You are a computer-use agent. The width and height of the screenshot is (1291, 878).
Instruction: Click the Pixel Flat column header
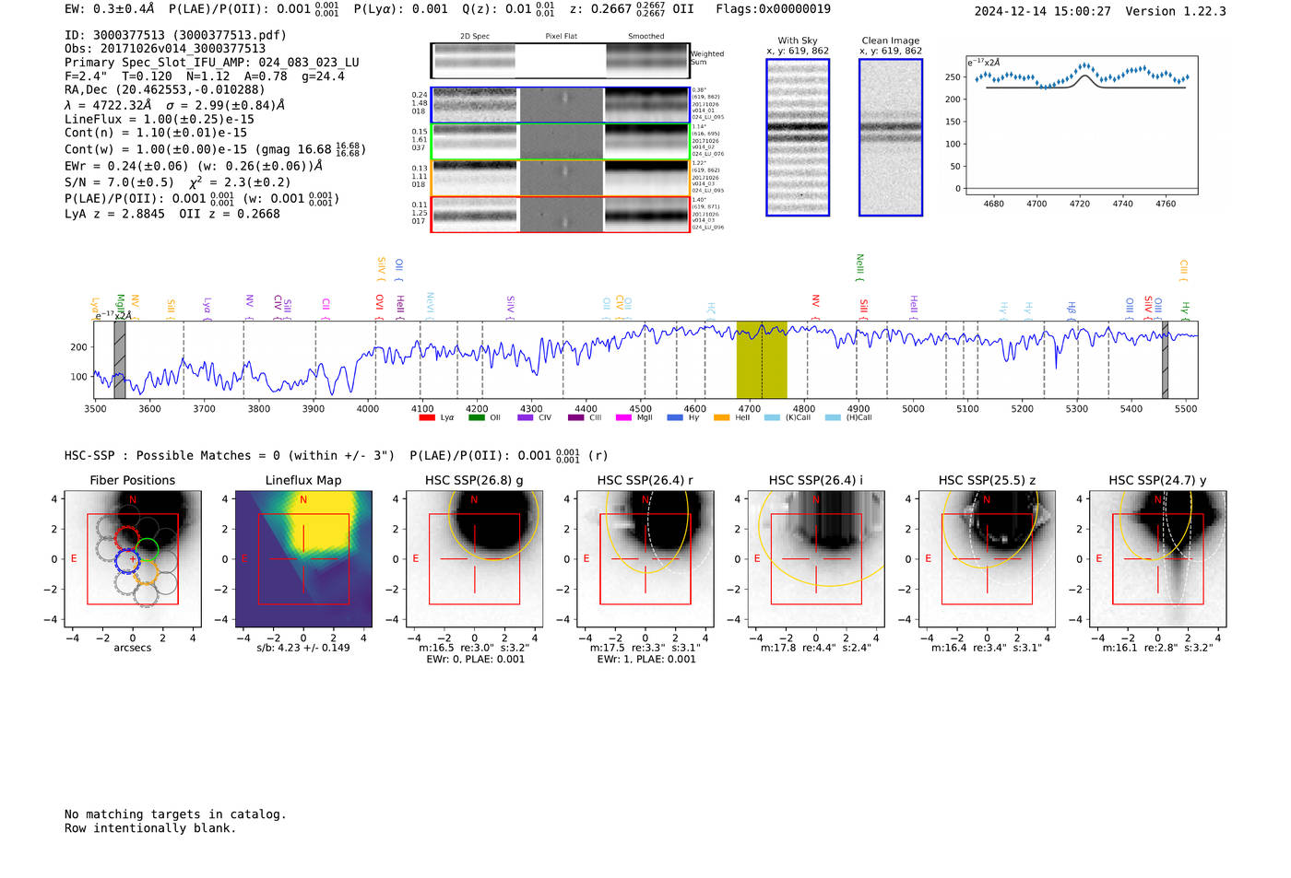coord(561,36)
